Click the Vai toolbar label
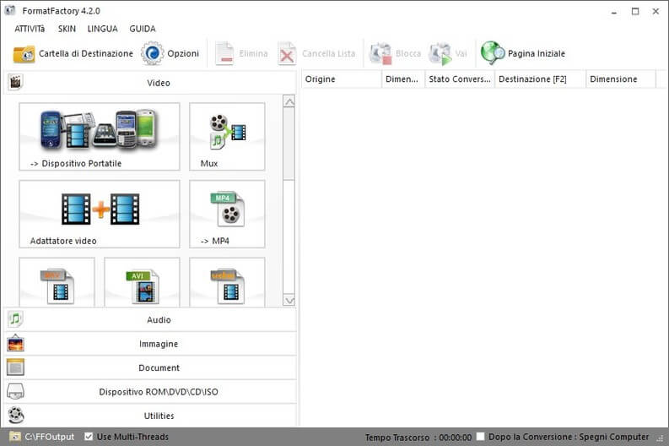This screenshot has height=446, width=669. click(x=461, y=53)
